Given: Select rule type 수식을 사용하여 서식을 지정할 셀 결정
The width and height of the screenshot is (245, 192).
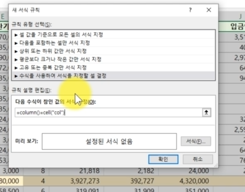Looking at the screenshot, I should pos(113,76).
